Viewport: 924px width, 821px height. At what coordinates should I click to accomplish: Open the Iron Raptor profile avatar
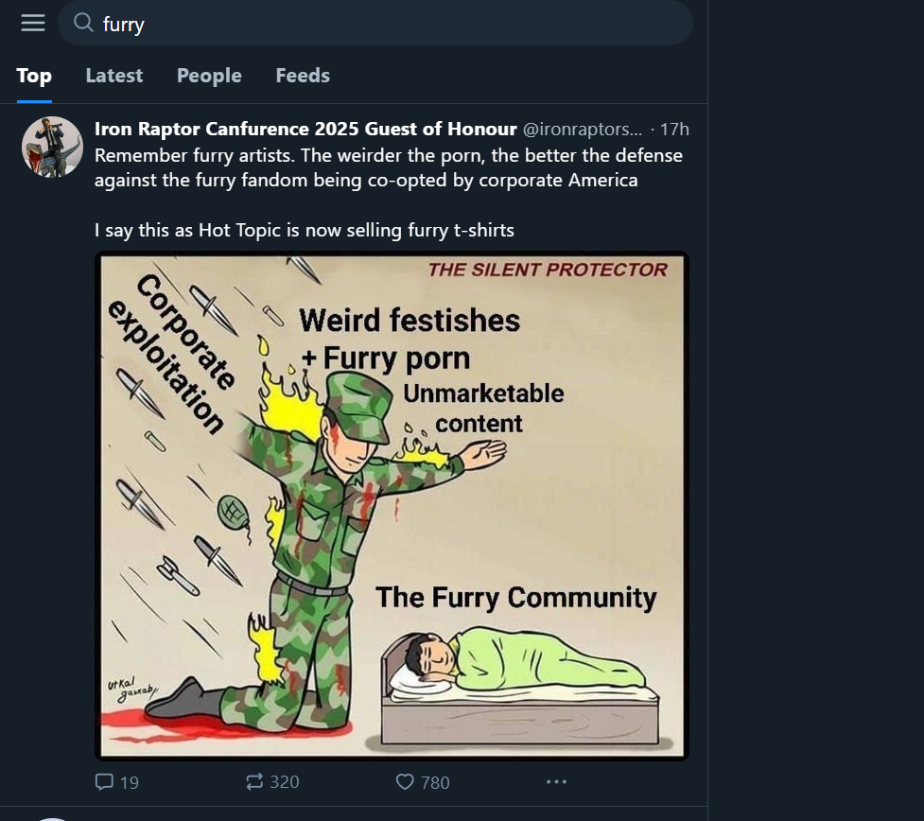tap(52, 147)
